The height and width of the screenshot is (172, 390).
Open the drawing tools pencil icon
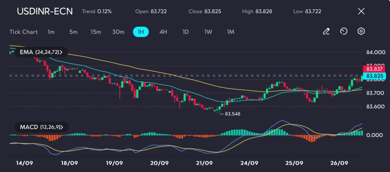click(x=326, y=32)
